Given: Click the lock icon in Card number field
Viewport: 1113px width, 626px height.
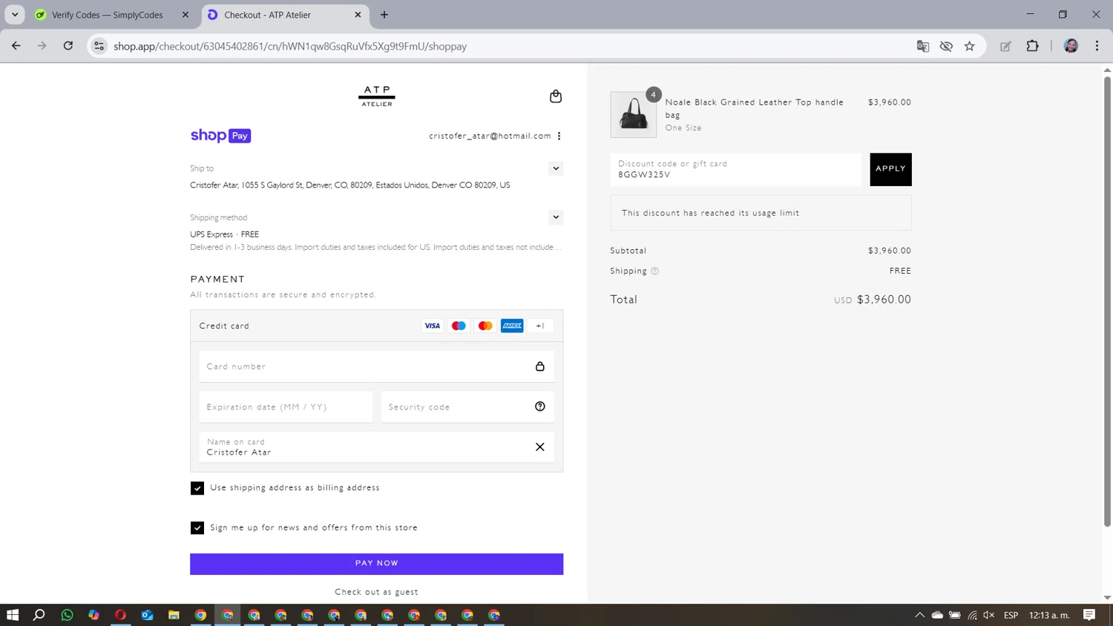Looking at the screenshot, I should (540, 366).
